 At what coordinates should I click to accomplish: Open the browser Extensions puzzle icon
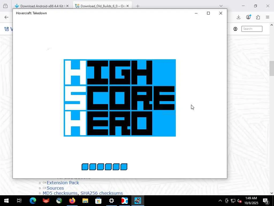(258, 17)
